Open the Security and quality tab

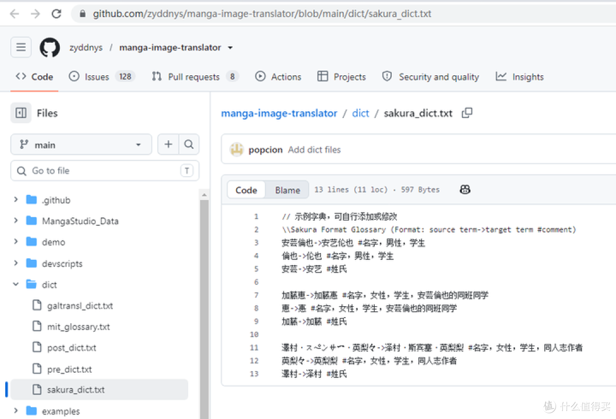(x=431, y=76)
